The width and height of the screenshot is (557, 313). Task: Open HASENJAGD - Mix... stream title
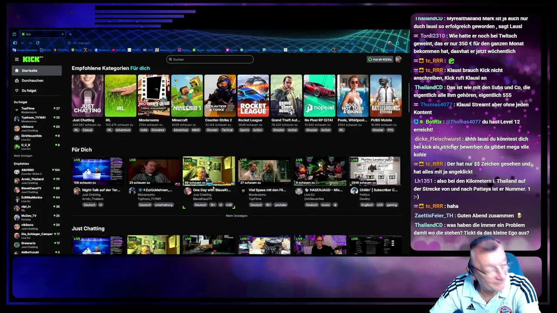tap(323, 190)
